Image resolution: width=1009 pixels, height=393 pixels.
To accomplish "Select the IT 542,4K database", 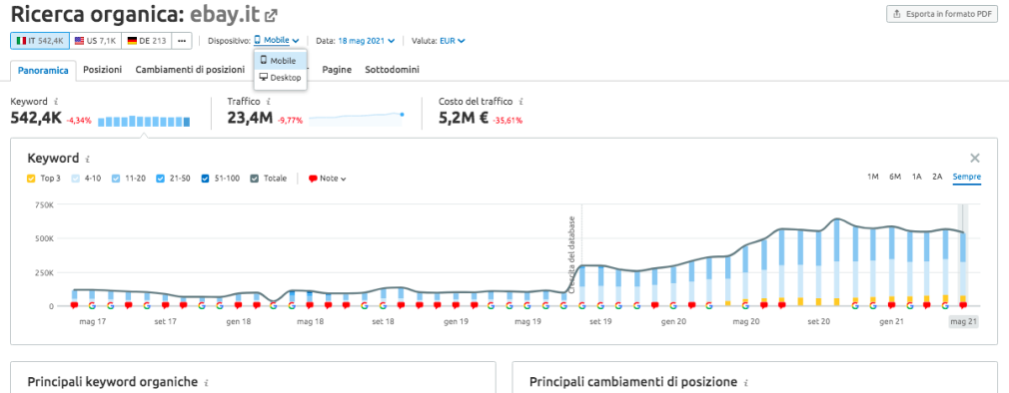I will [40, 41].
